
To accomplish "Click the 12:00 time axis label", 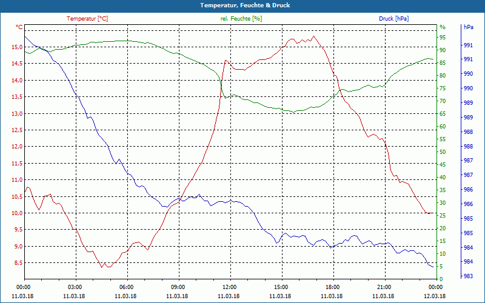I will [x=229, y=287].
